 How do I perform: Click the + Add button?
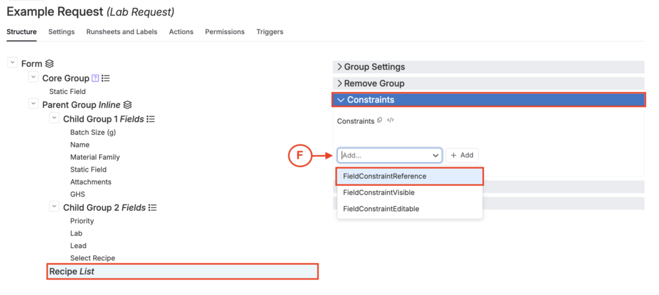click(x=462, y=156)
